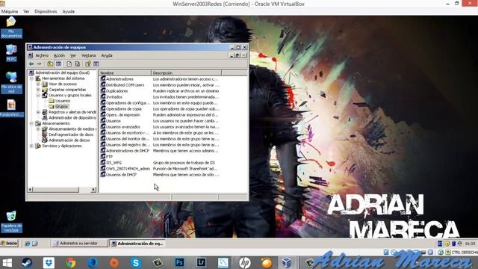Select Administración del equipo (local) root node

pos(62,72)
